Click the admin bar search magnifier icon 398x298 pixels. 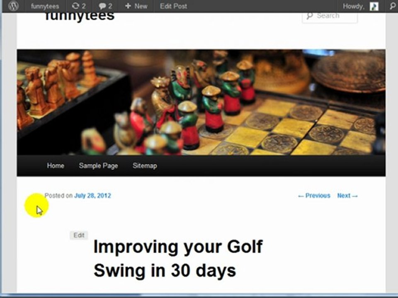pos(393,6)
